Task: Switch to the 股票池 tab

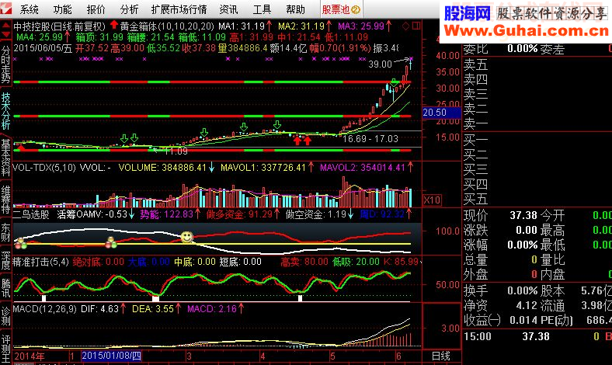Action: pos(341,10)
